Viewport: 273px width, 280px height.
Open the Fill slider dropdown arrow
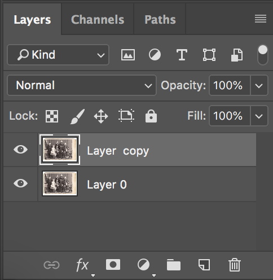coord(259,116)
